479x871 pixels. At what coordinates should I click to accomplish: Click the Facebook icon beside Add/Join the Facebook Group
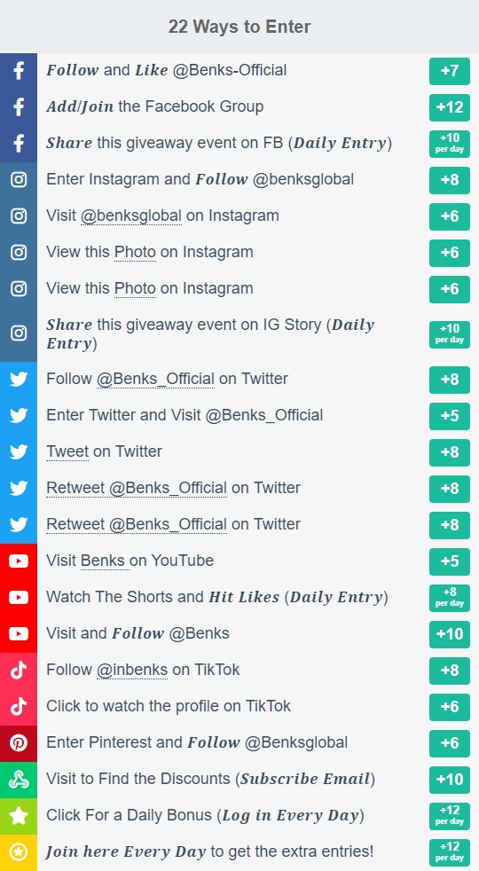click(x=19, y=107)
